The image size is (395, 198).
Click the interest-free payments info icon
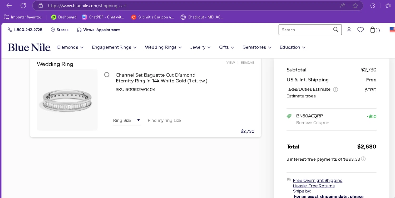point(363,159)
